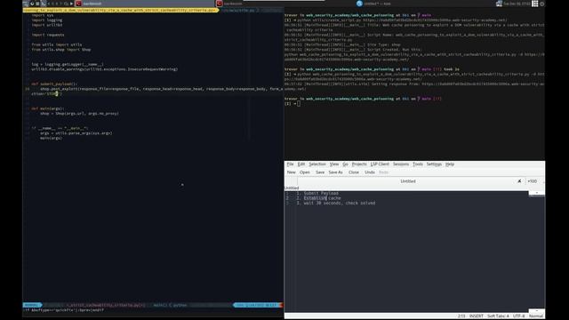Click the clock in the top panel
Image resolution: width=569 pixels, height=320 pixels.
[517, 4]
